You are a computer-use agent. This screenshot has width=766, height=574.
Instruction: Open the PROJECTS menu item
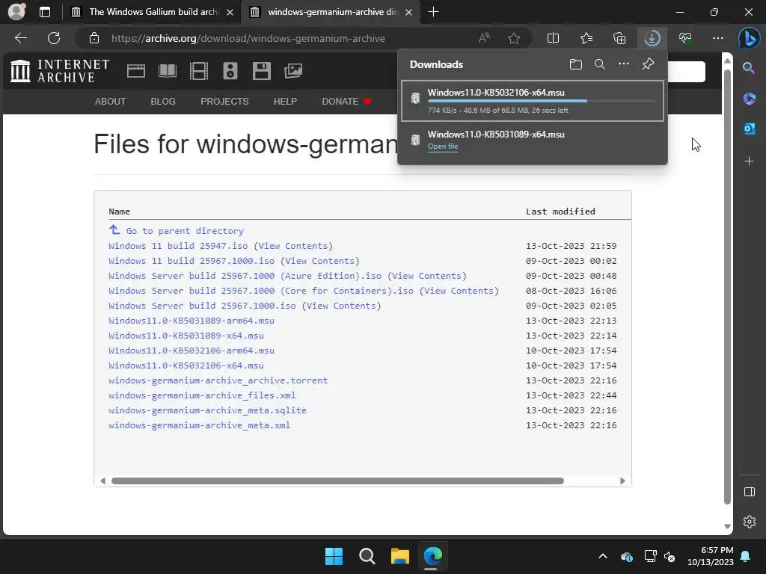(224, 102)
